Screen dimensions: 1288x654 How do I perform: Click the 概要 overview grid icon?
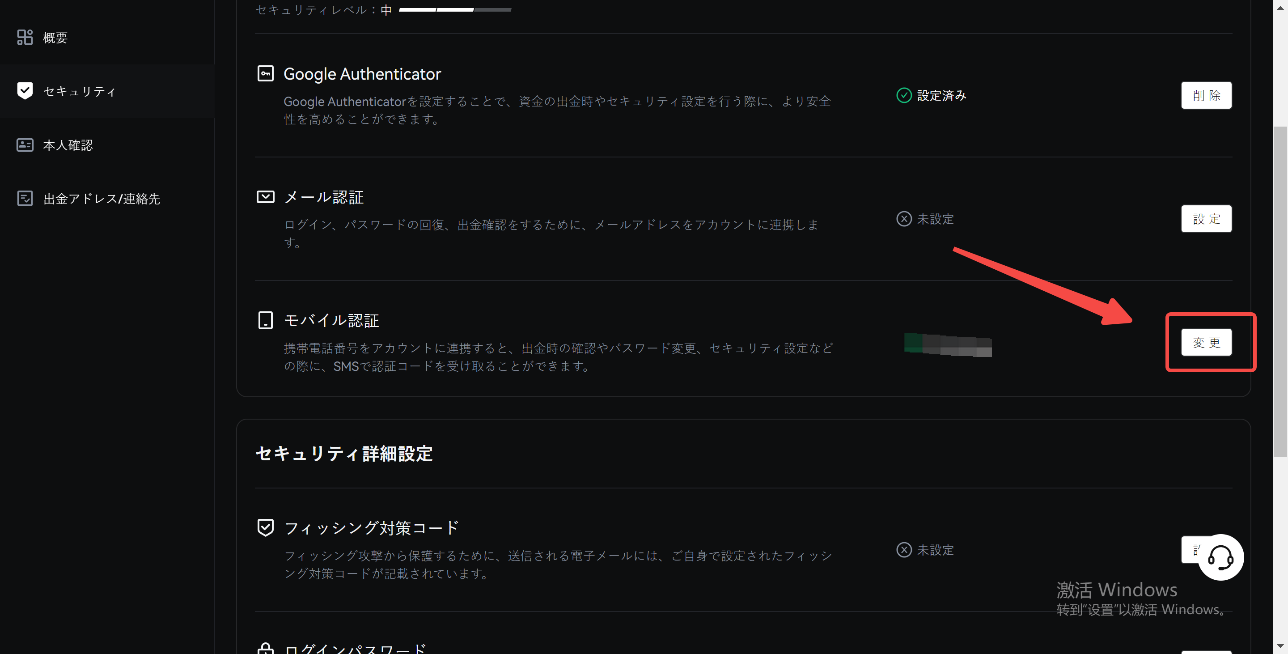(25, 38)
